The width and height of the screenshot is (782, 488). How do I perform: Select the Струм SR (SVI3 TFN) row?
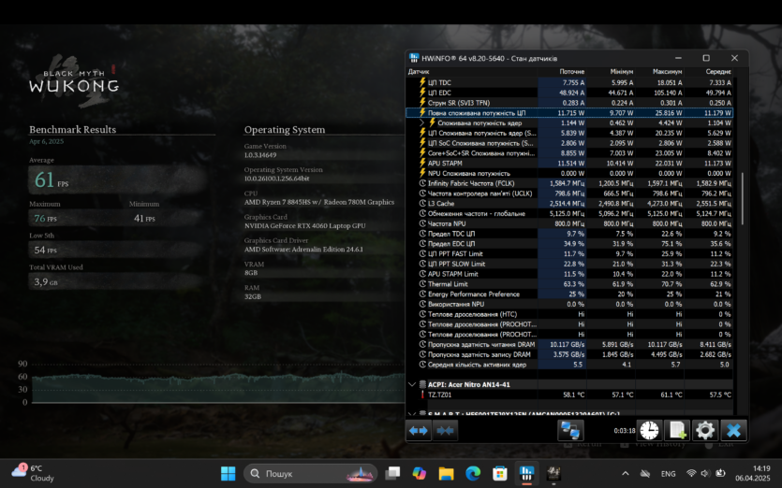[569, 103]
